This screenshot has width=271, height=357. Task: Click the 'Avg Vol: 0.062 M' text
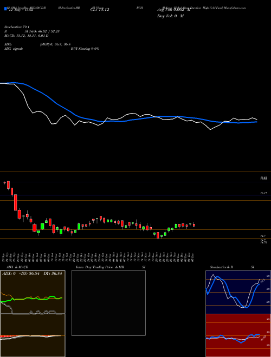(174, 10)
